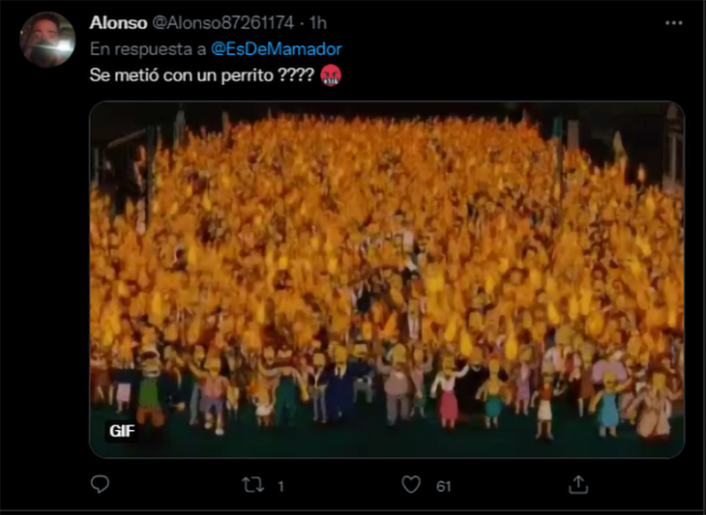Click the En respuesta a label
The height and width of the screenshot is (515, 706).
tap(148, 49)
